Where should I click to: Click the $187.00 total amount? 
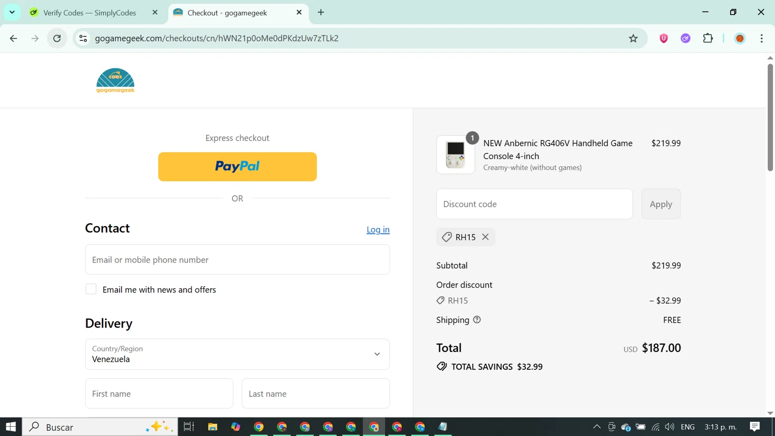tap(661, 348)
